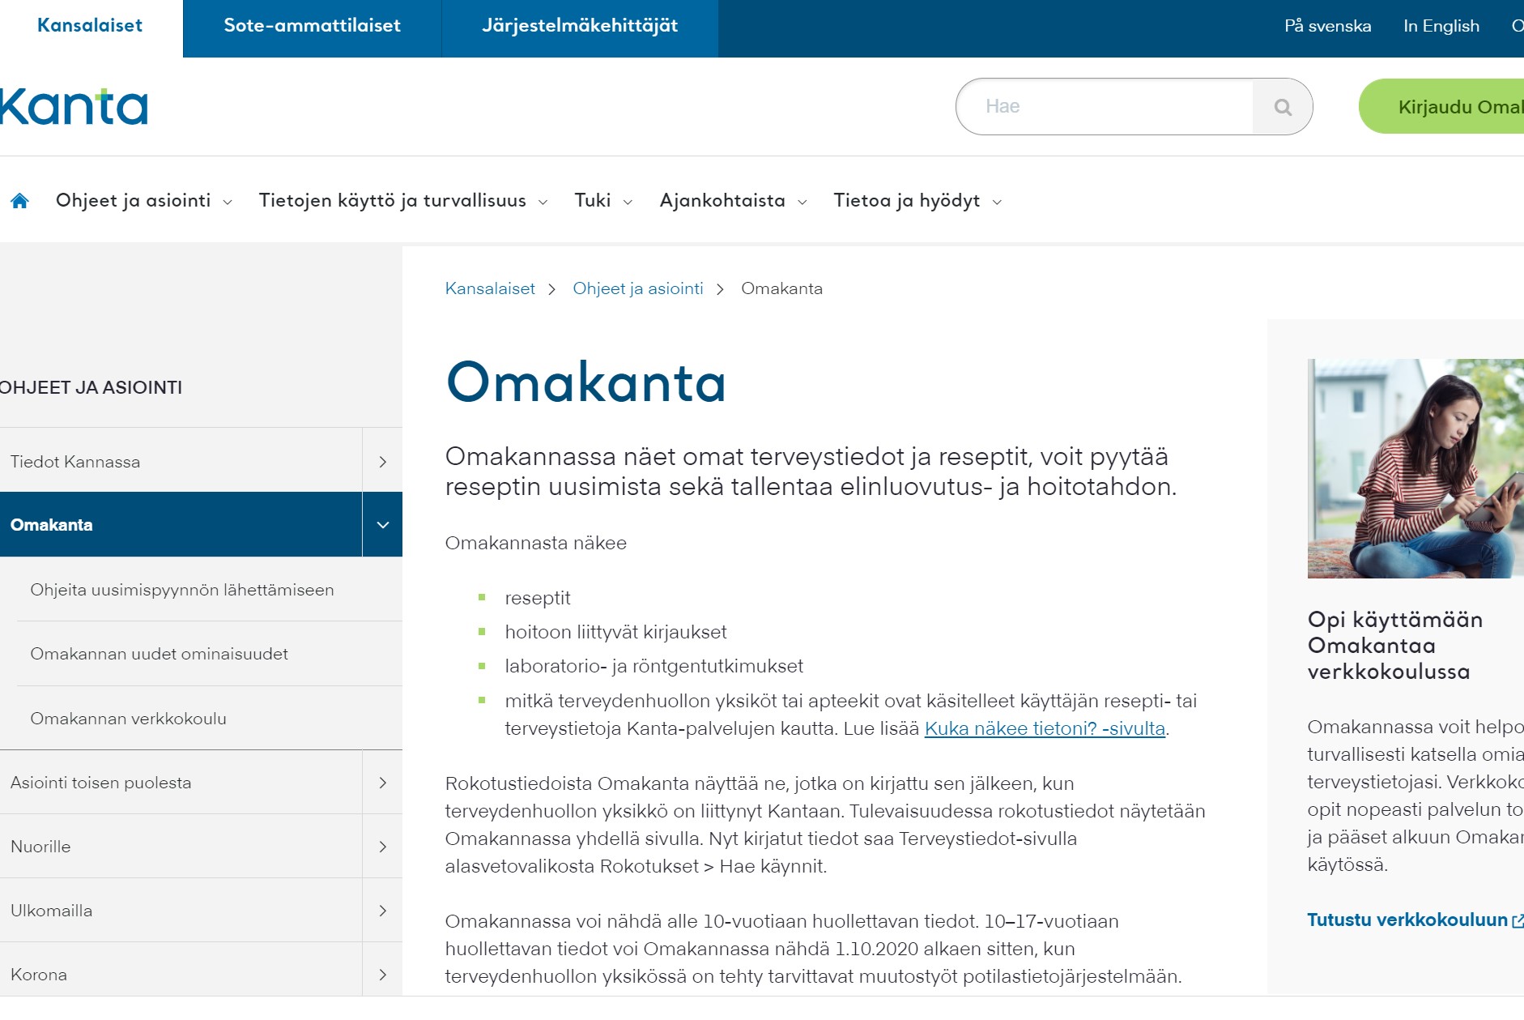Screen dimensions: 1524x1020
Task: Open the Tuki menu
Action: click(593, 201)
